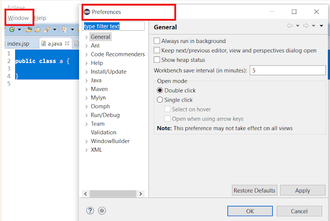330x221 pixels.
Task: Enable Always run in background
Action: [157, 41]
